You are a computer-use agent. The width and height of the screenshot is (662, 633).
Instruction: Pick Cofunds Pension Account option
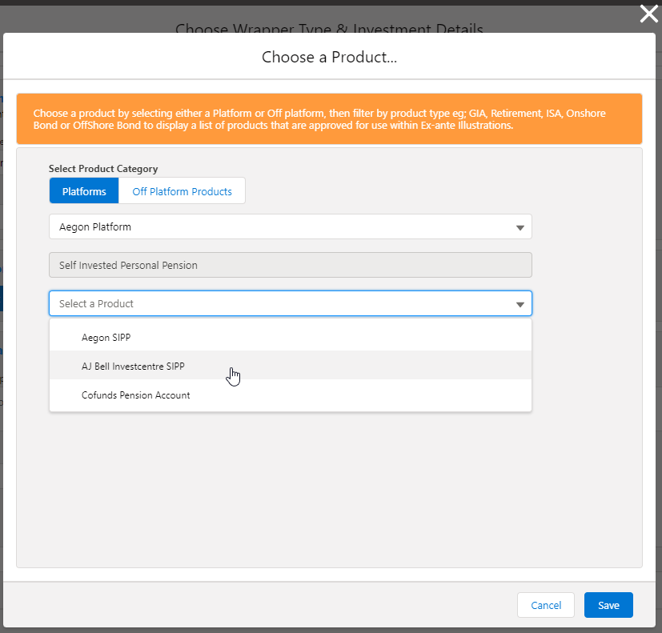coord(136,395)
